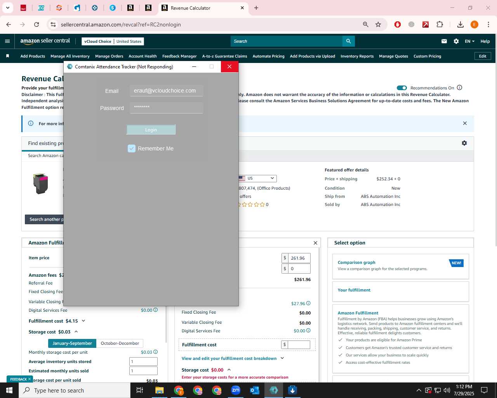Expand the fulfillment cost breakdown chevron

(282, 358)
